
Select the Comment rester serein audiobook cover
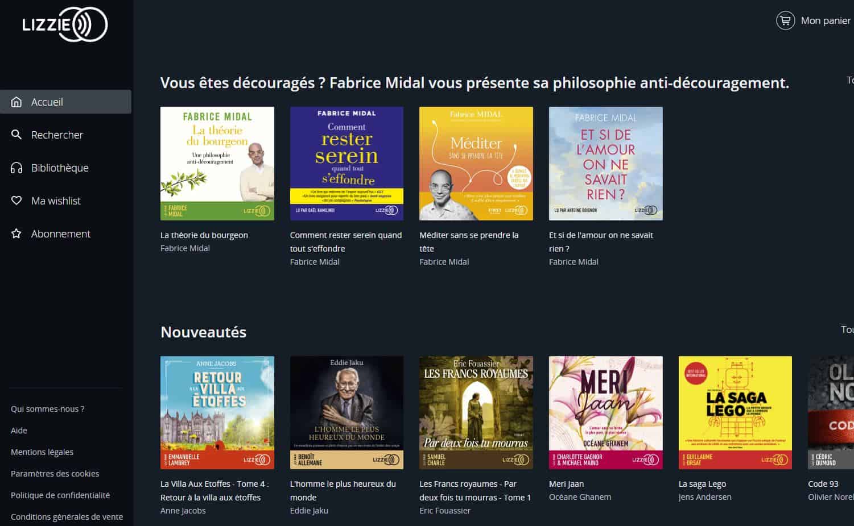click(x=346, y=164)
